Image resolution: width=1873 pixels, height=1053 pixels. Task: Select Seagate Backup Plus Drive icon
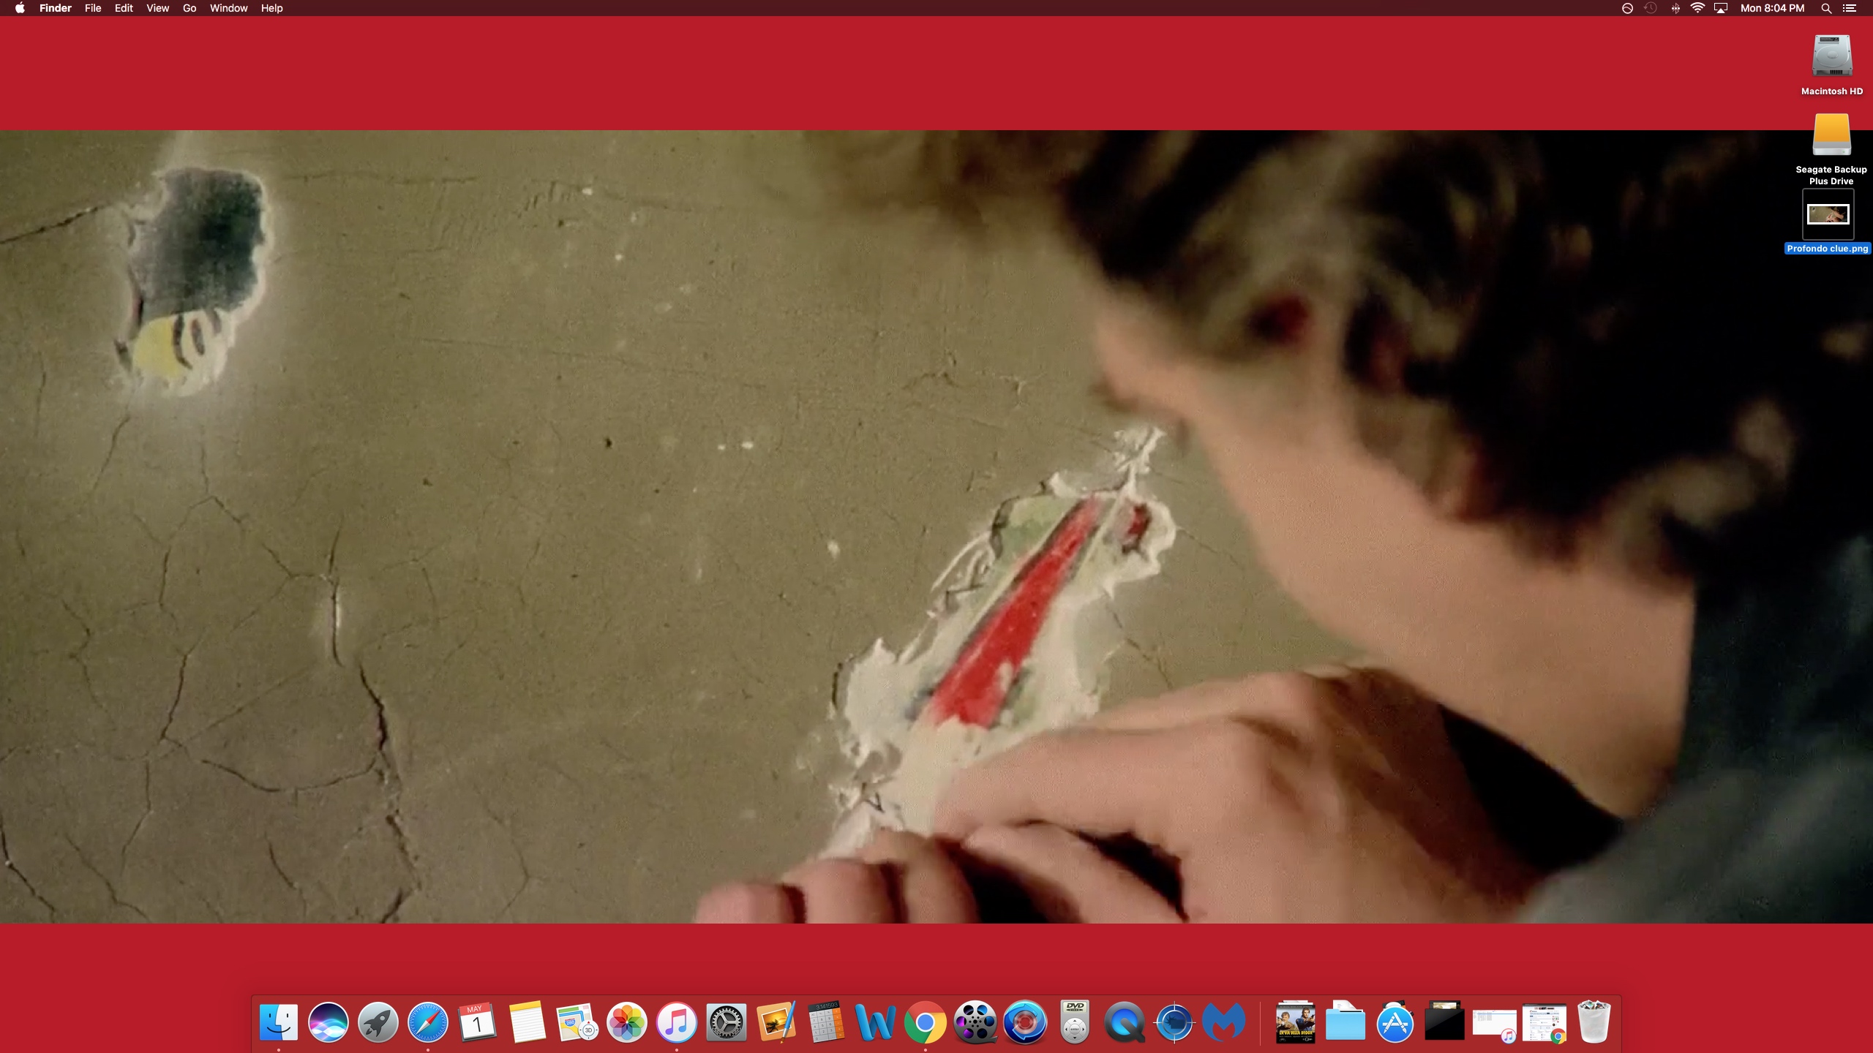point(1831,135)
